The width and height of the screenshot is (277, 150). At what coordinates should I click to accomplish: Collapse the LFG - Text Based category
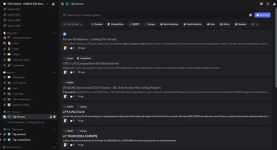tap(14, 130)
